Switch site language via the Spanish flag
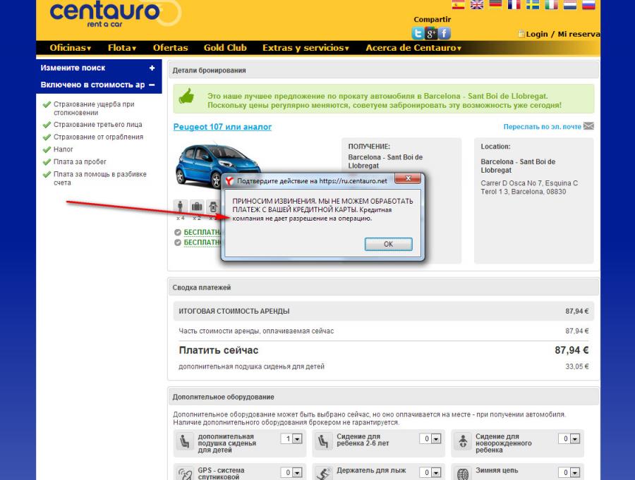This screenshot has height=480, width=635. tap(458, 4)
